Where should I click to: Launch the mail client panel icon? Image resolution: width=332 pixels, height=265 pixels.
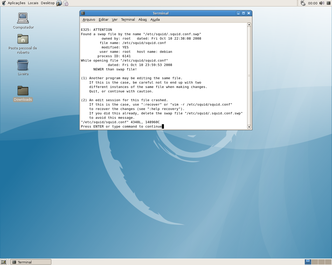(66, 3)
